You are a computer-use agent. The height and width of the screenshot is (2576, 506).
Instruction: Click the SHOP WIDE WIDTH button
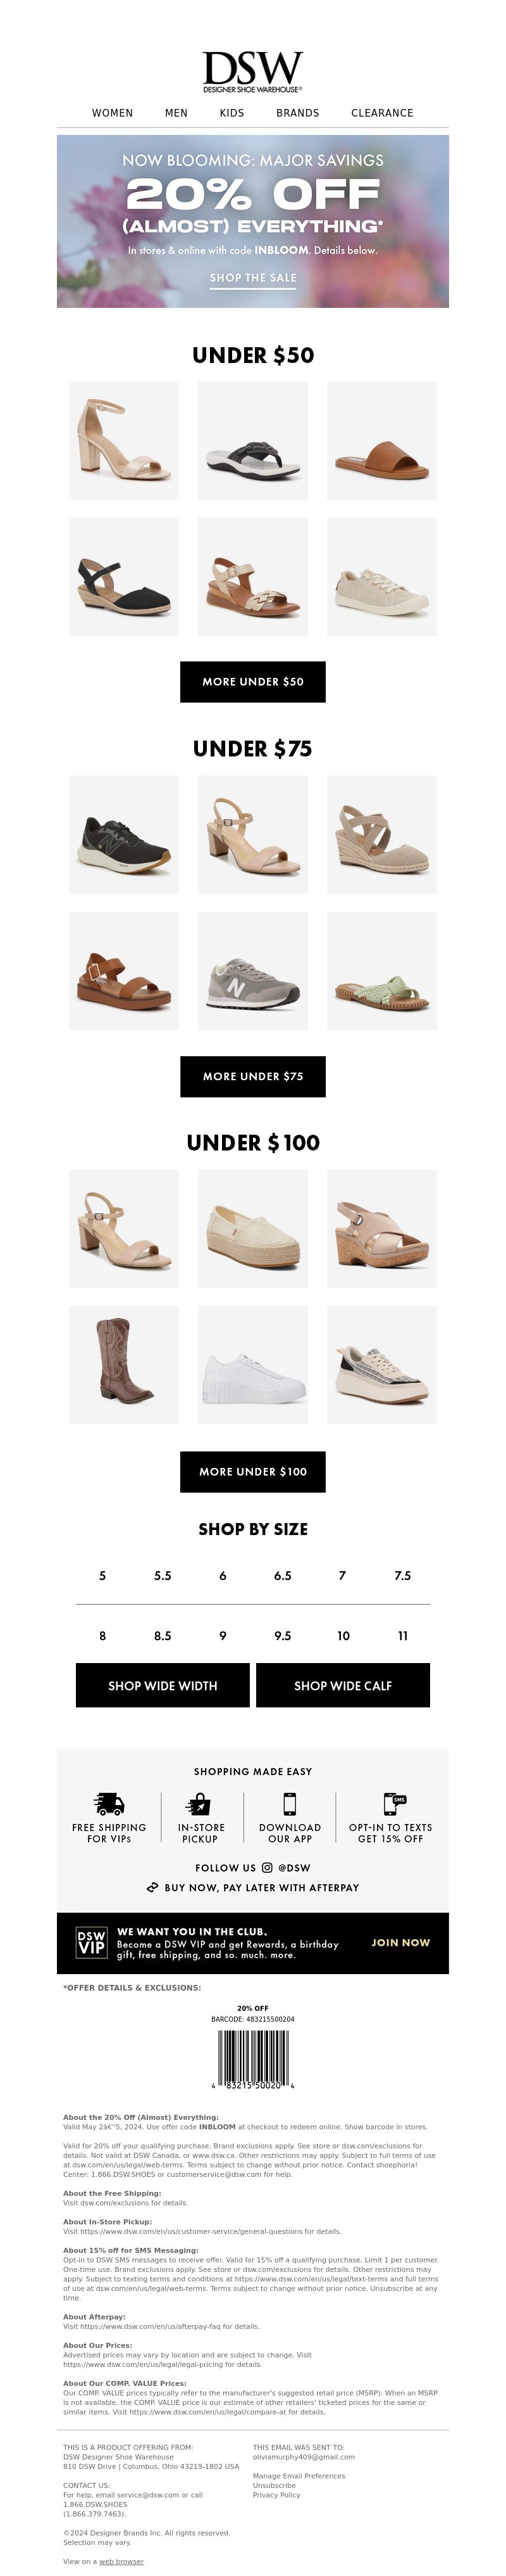[163, 1685]
